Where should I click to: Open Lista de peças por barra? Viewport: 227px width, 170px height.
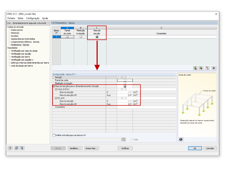[x=22, y=66]
